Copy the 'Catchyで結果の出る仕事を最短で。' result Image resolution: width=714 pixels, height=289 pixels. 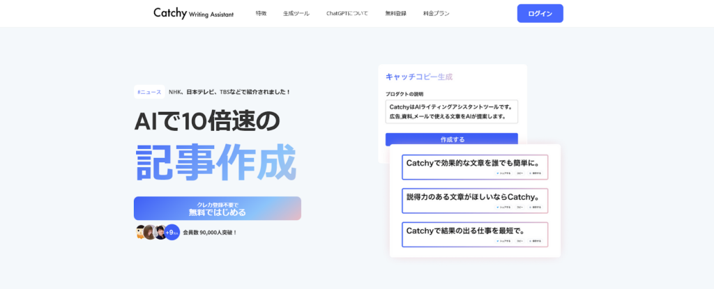pyautogui.click(x=519, y=241)
